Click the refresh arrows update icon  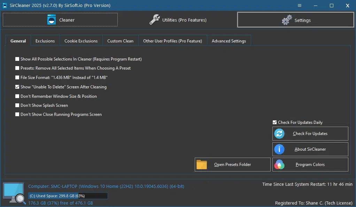click(x=279, y=134)
